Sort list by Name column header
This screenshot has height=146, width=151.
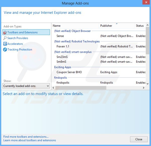(x=57, y=26)
